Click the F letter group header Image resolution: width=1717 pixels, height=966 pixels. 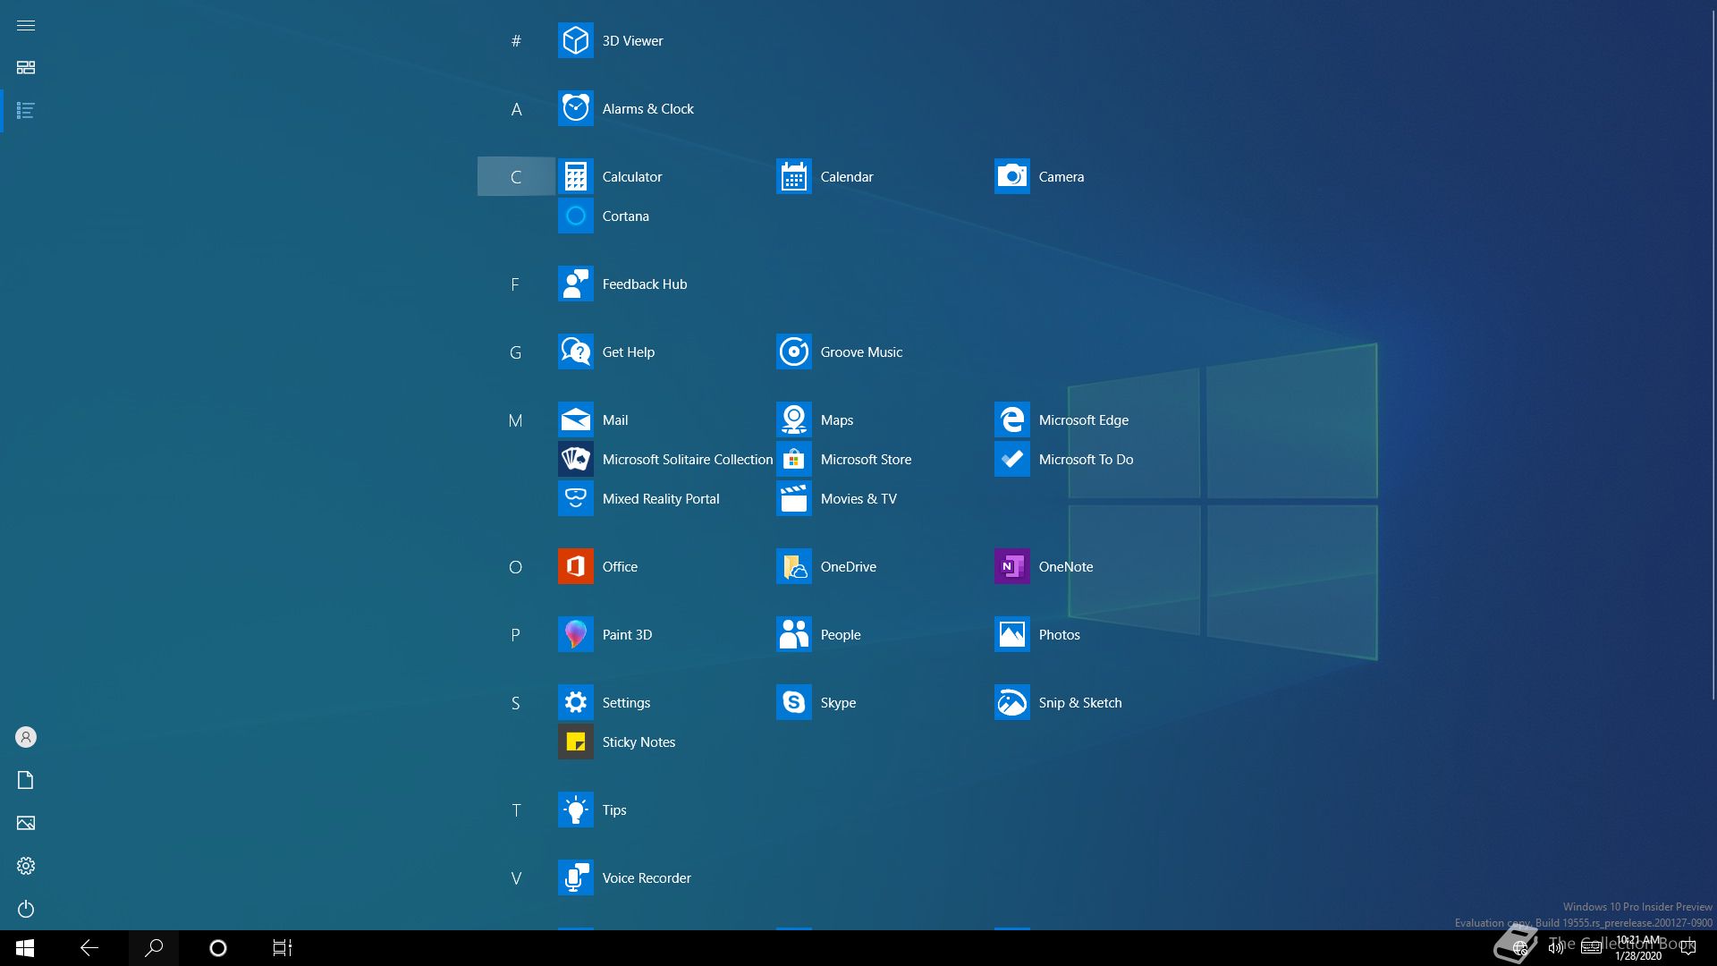point(516,284)
